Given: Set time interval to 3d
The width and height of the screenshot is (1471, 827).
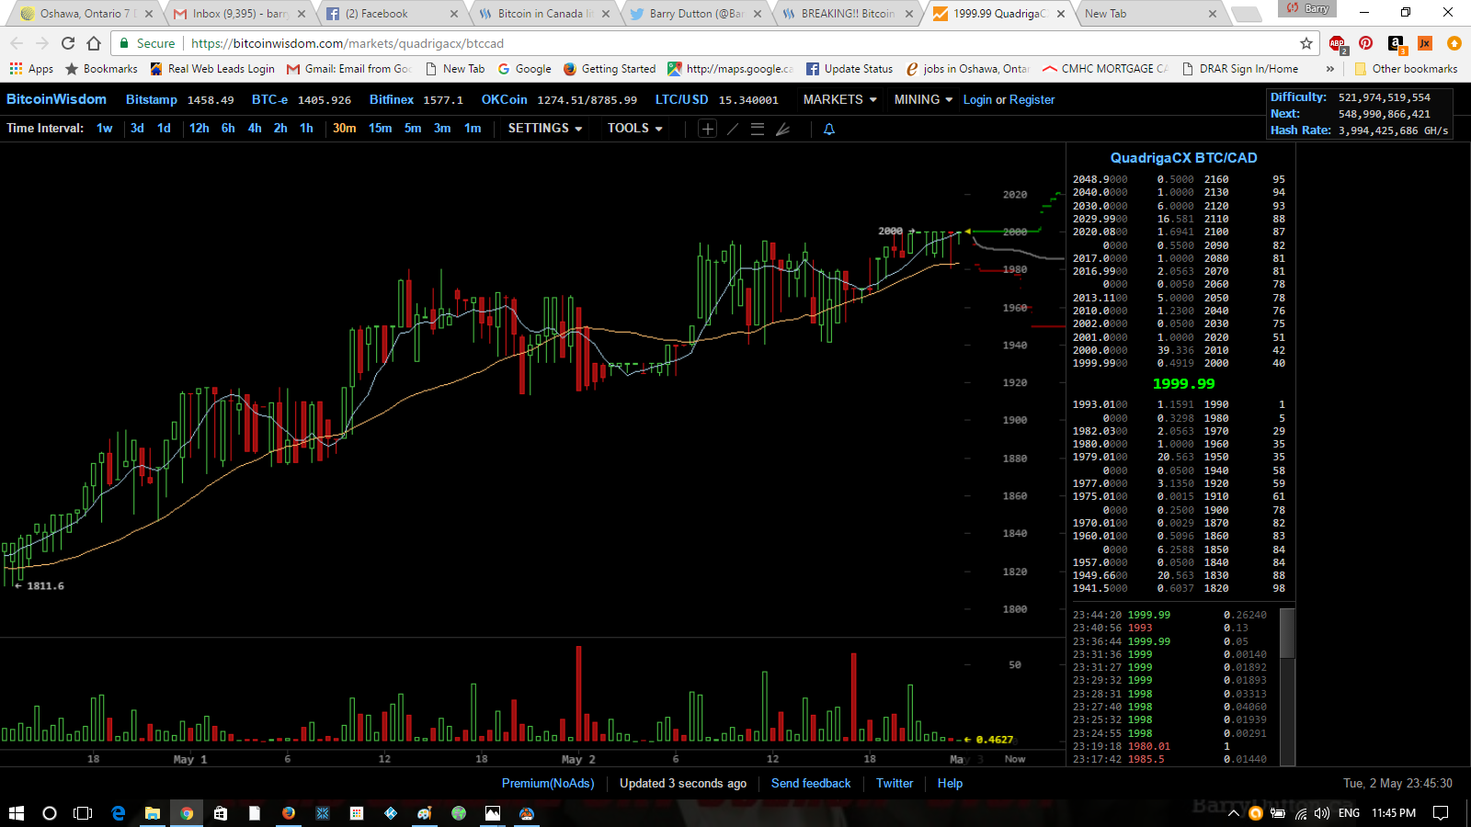Looking at the screenshot, I should [x=137, y=129].
